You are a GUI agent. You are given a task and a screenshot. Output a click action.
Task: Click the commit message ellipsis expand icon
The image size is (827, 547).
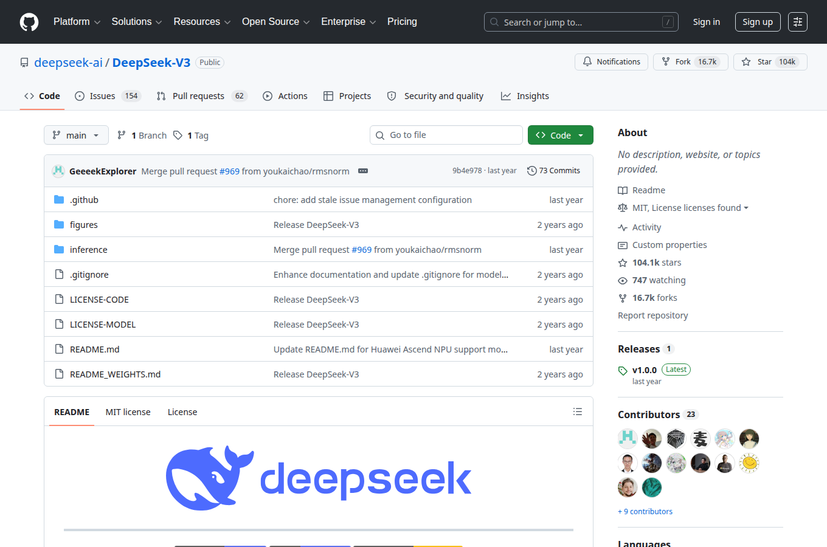pyautogui.click(x=363, y=171)
